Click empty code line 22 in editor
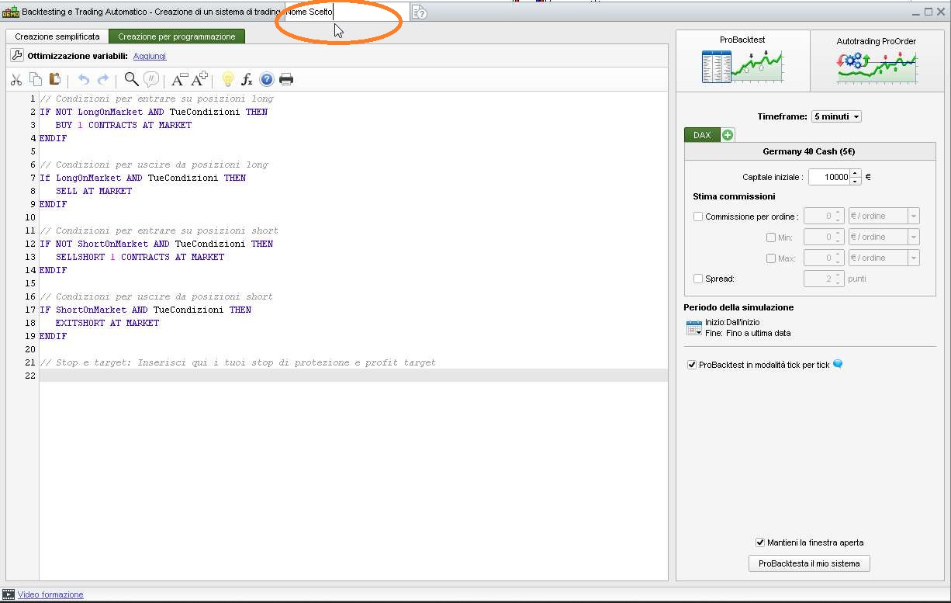Viewport: 951px width, 603px height. click(354, 376)
